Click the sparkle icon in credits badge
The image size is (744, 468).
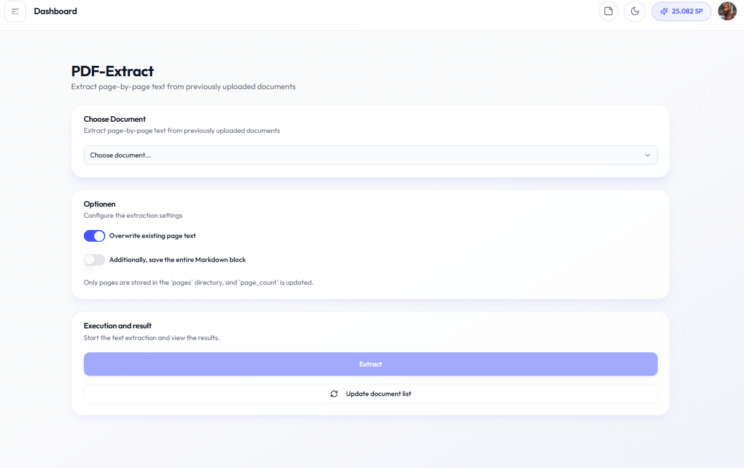point(664,12)
